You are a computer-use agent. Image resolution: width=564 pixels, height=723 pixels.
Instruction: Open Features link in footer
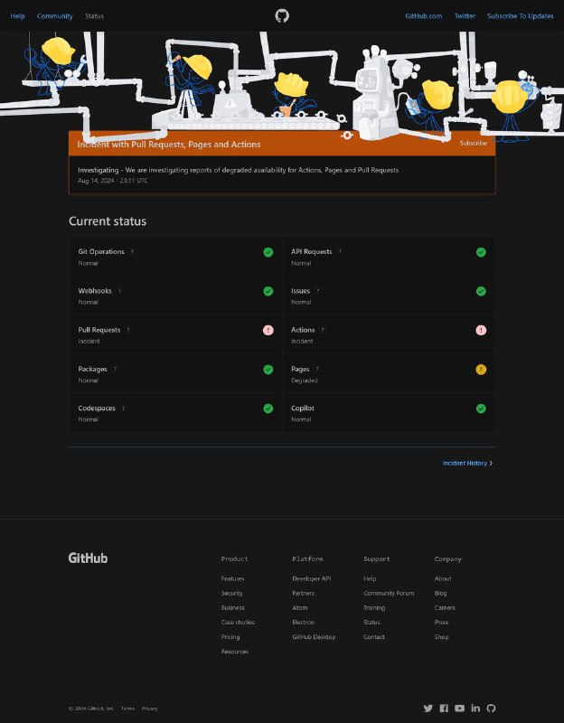click(232, 578)
